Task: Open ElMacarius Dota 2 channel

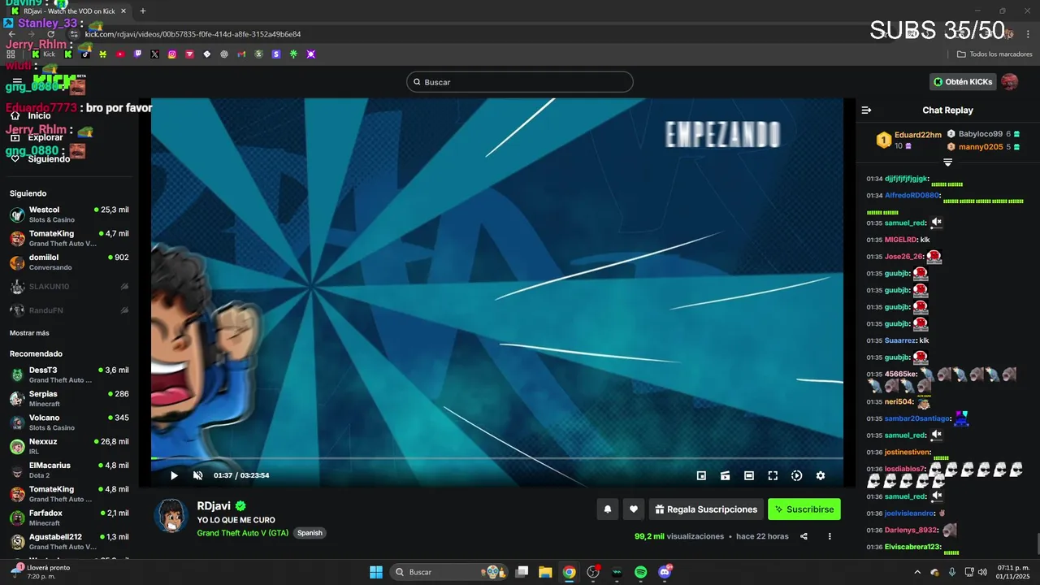Action: 69,470
